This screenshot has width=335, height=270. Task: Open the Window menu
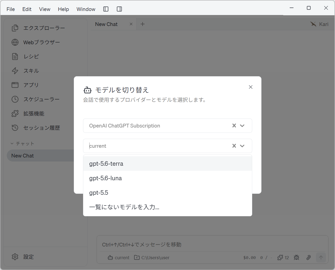[x=86, y=9]
